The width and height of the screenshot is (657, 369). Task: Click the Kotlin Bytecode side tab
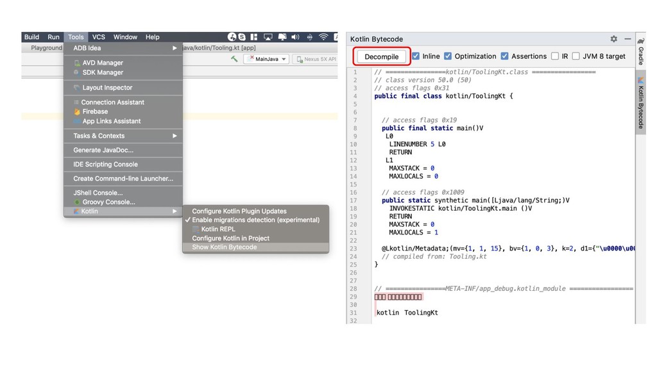[x=640, y=102]
